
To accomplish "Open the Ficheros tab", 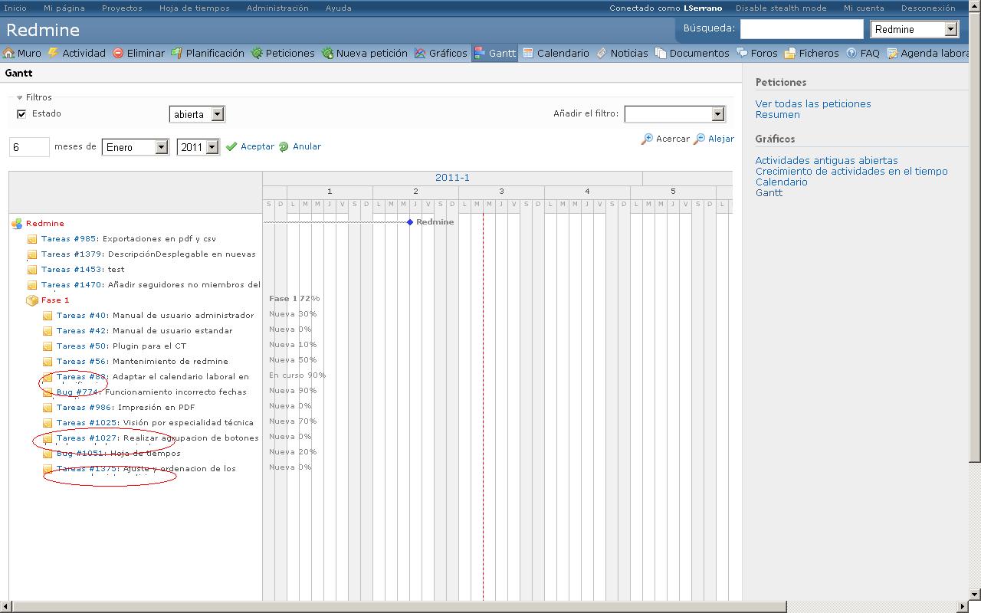I will (811, 53).
